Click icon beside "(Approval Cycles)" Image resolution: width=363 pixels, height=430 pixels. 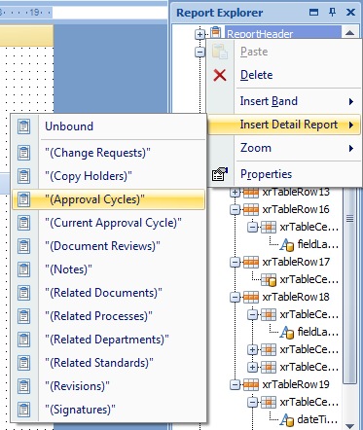[23, 199]
